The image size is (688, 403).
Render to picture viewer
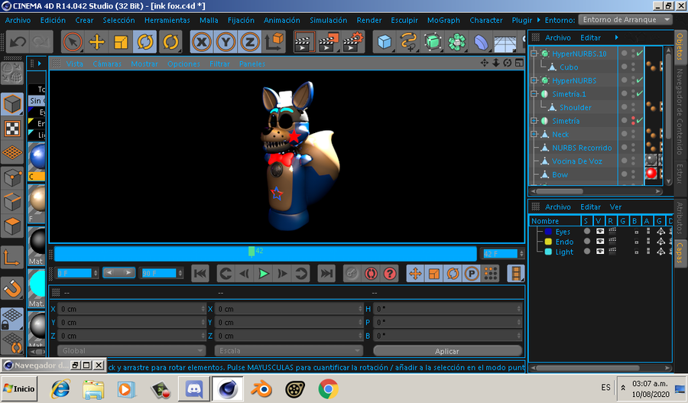click(x=329, y=42)
